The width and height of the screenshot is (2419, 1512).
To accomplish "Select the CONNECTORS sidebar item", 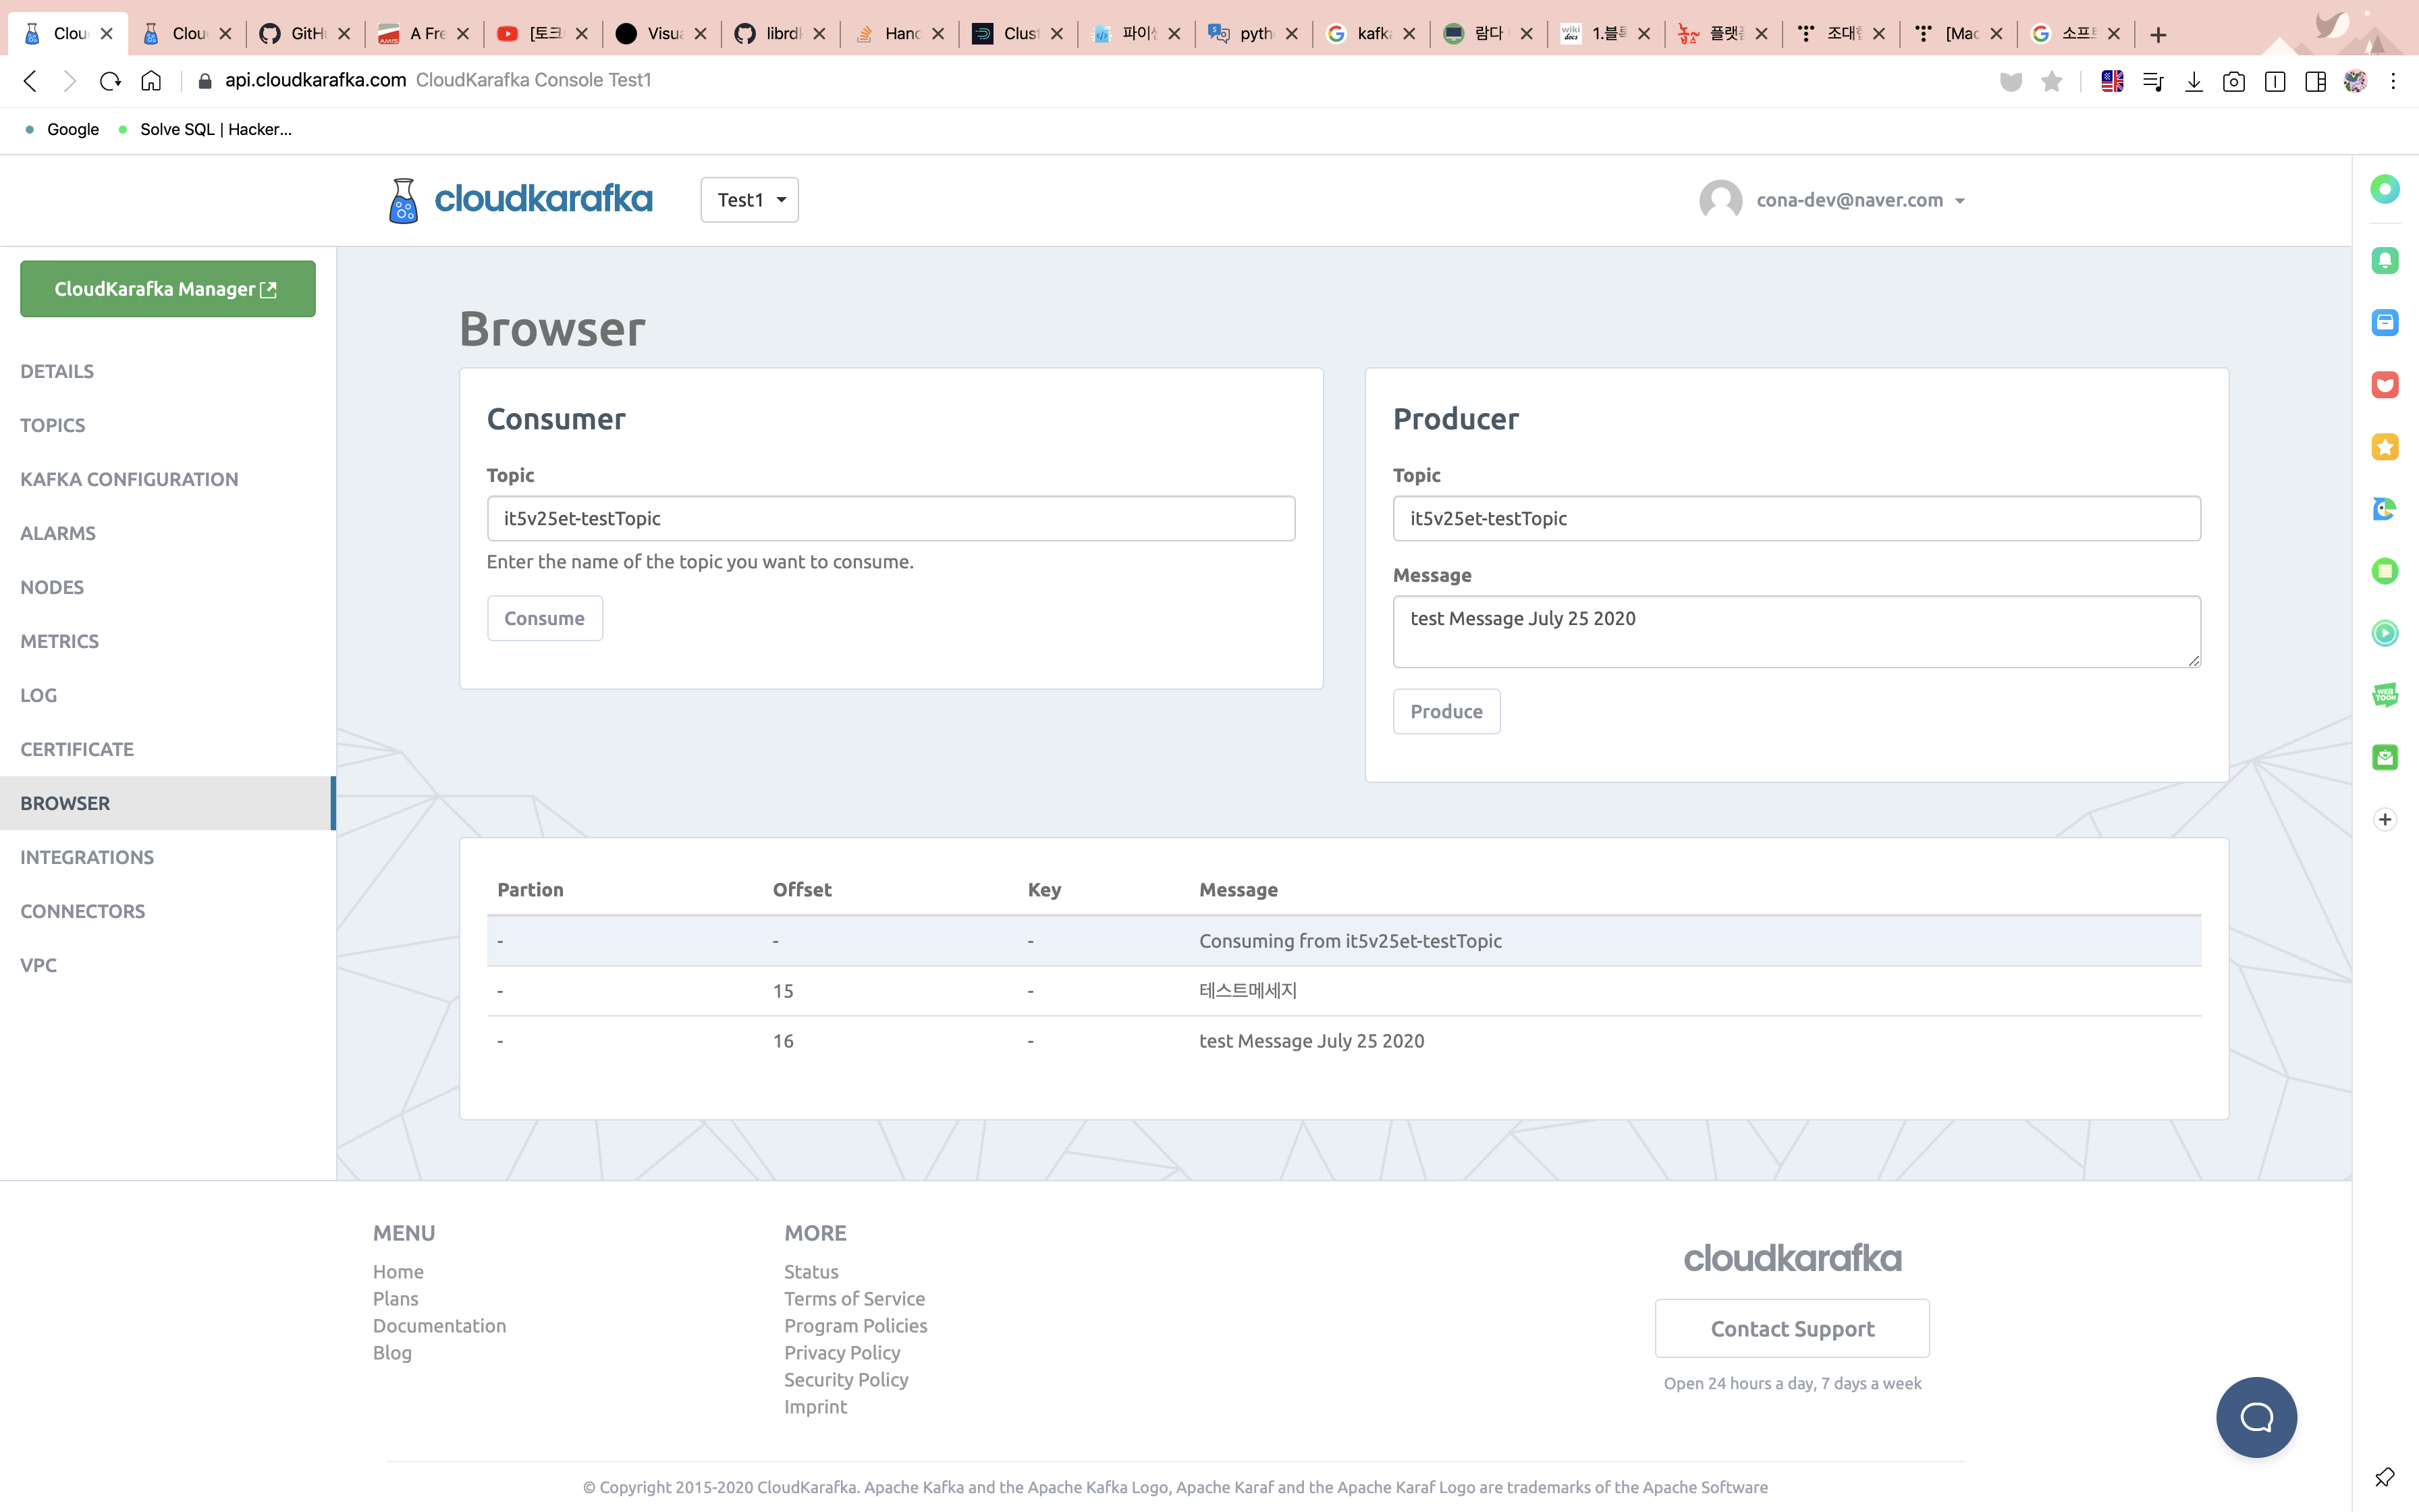I will coord(83,911).
